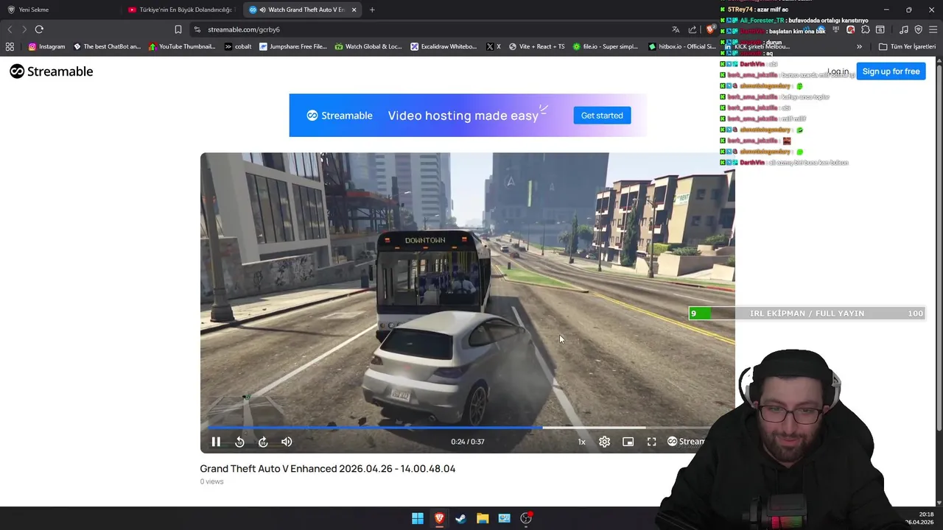Open Windows Start menu
Viewport: 943px width, 530px height.
418,518
